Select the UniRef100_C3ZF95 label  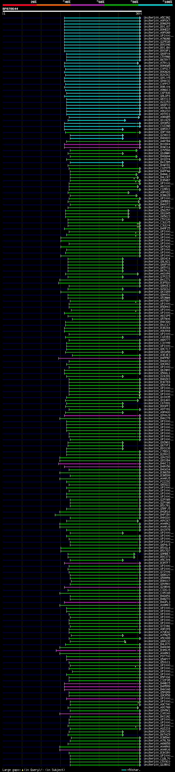click(x=157, y=680)
